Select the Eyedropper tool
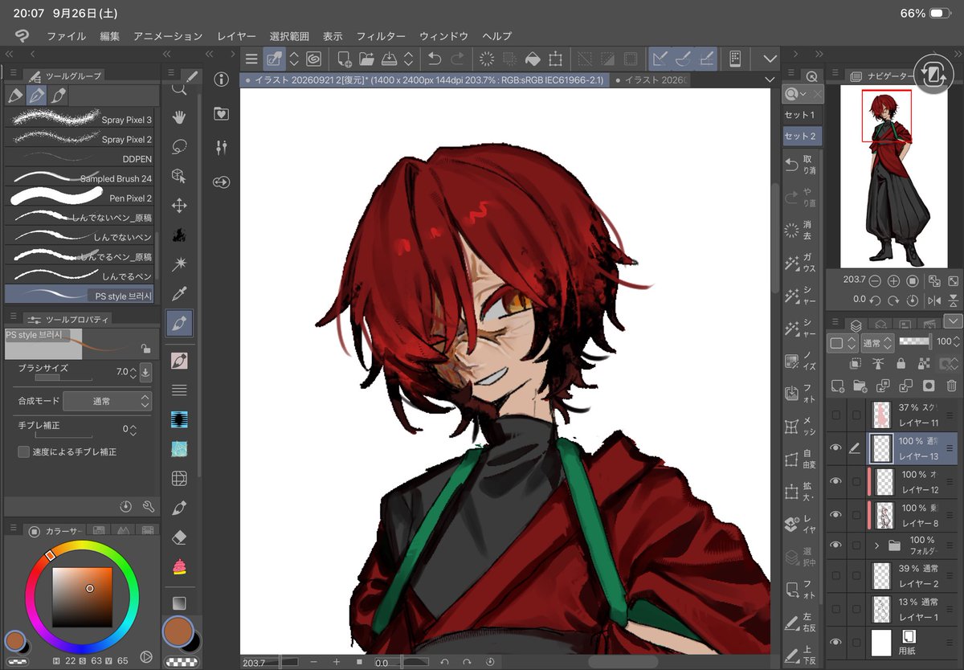Screen dimensions: 964x670 point(179,294)
